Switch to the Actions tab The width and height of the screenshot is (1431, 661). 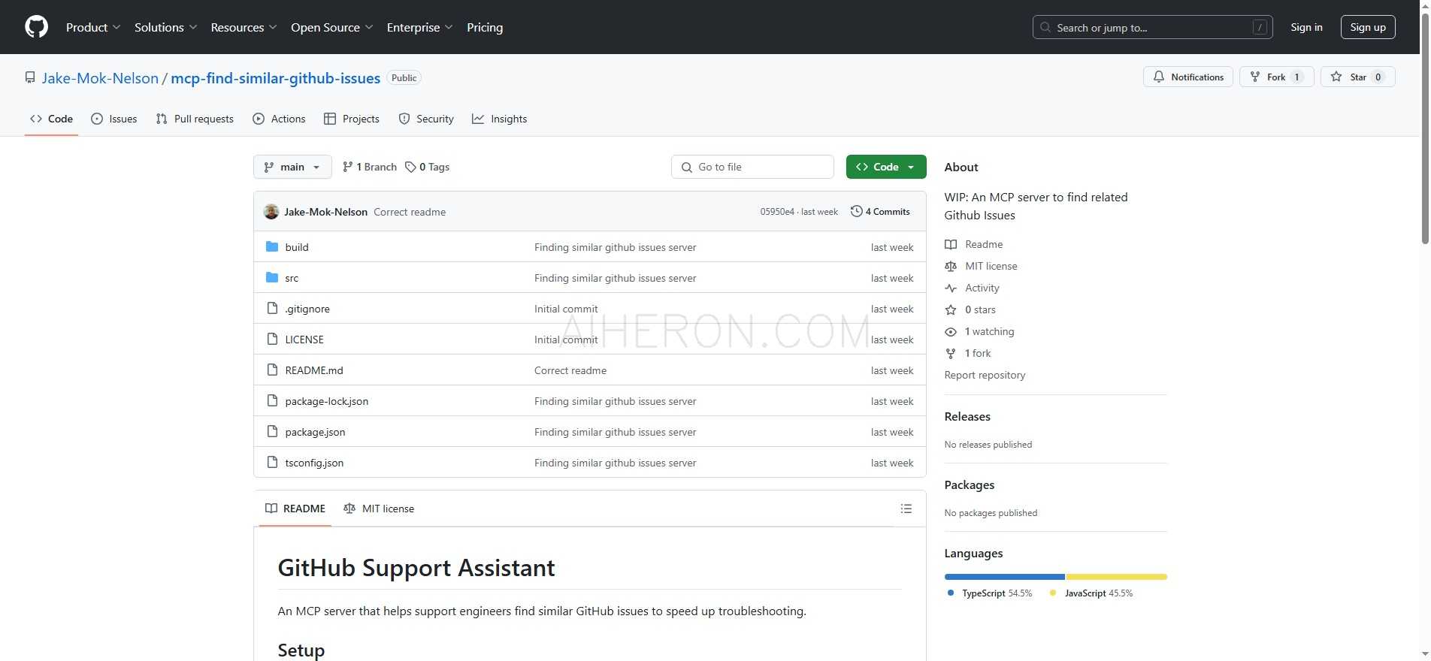(x=279, y=119)
